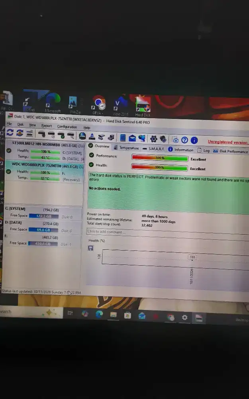The image size is (249, 399).
Task: Open File Explorer from the taskbar
Action: point(113,315)
